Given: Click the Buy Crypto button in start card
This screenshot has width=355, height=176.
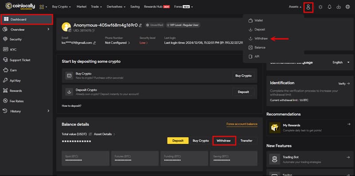Looking at the screenshot, I should click(243, 76).
